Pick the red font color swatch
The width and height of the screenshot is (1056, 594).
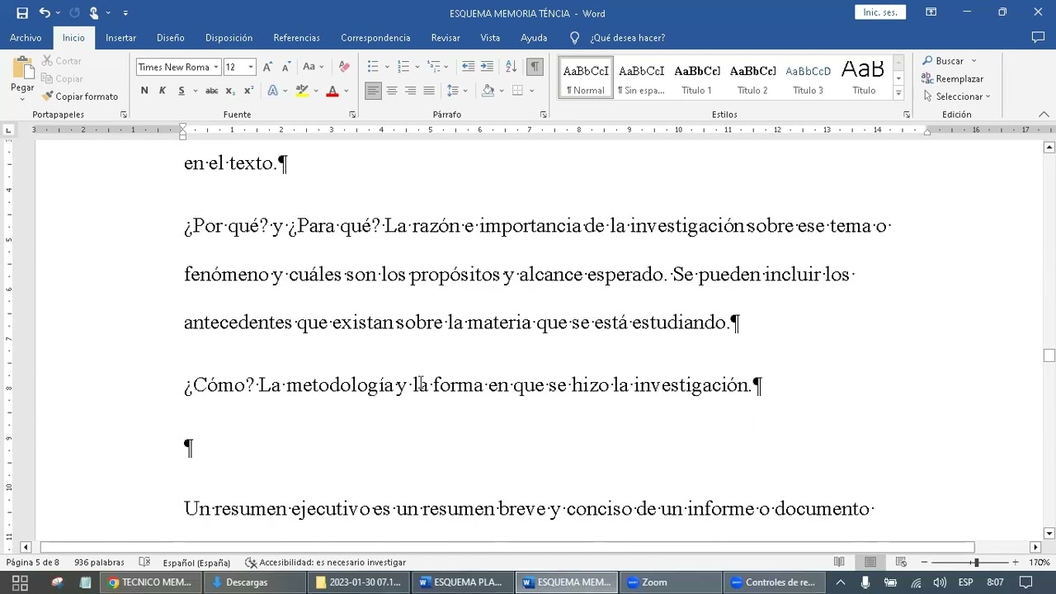pos(332,91)
